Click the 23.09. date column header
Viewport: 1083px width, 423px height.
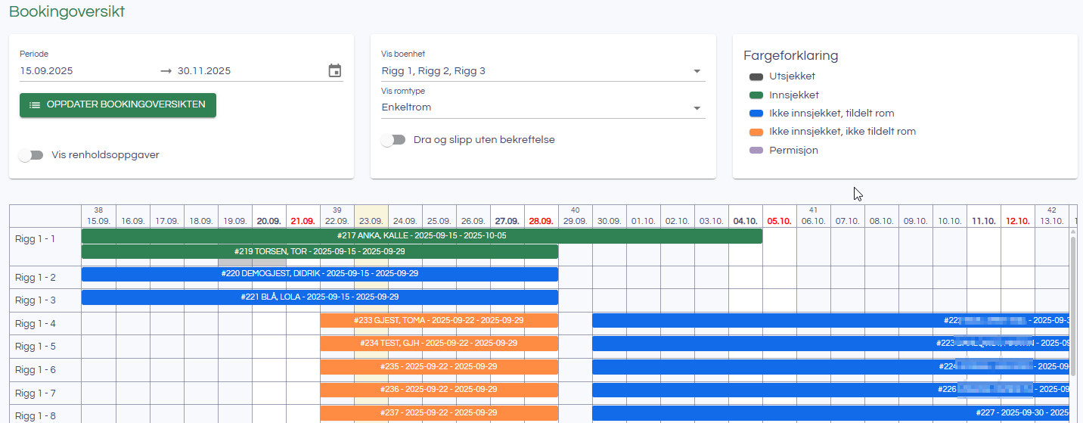point(371,221)
